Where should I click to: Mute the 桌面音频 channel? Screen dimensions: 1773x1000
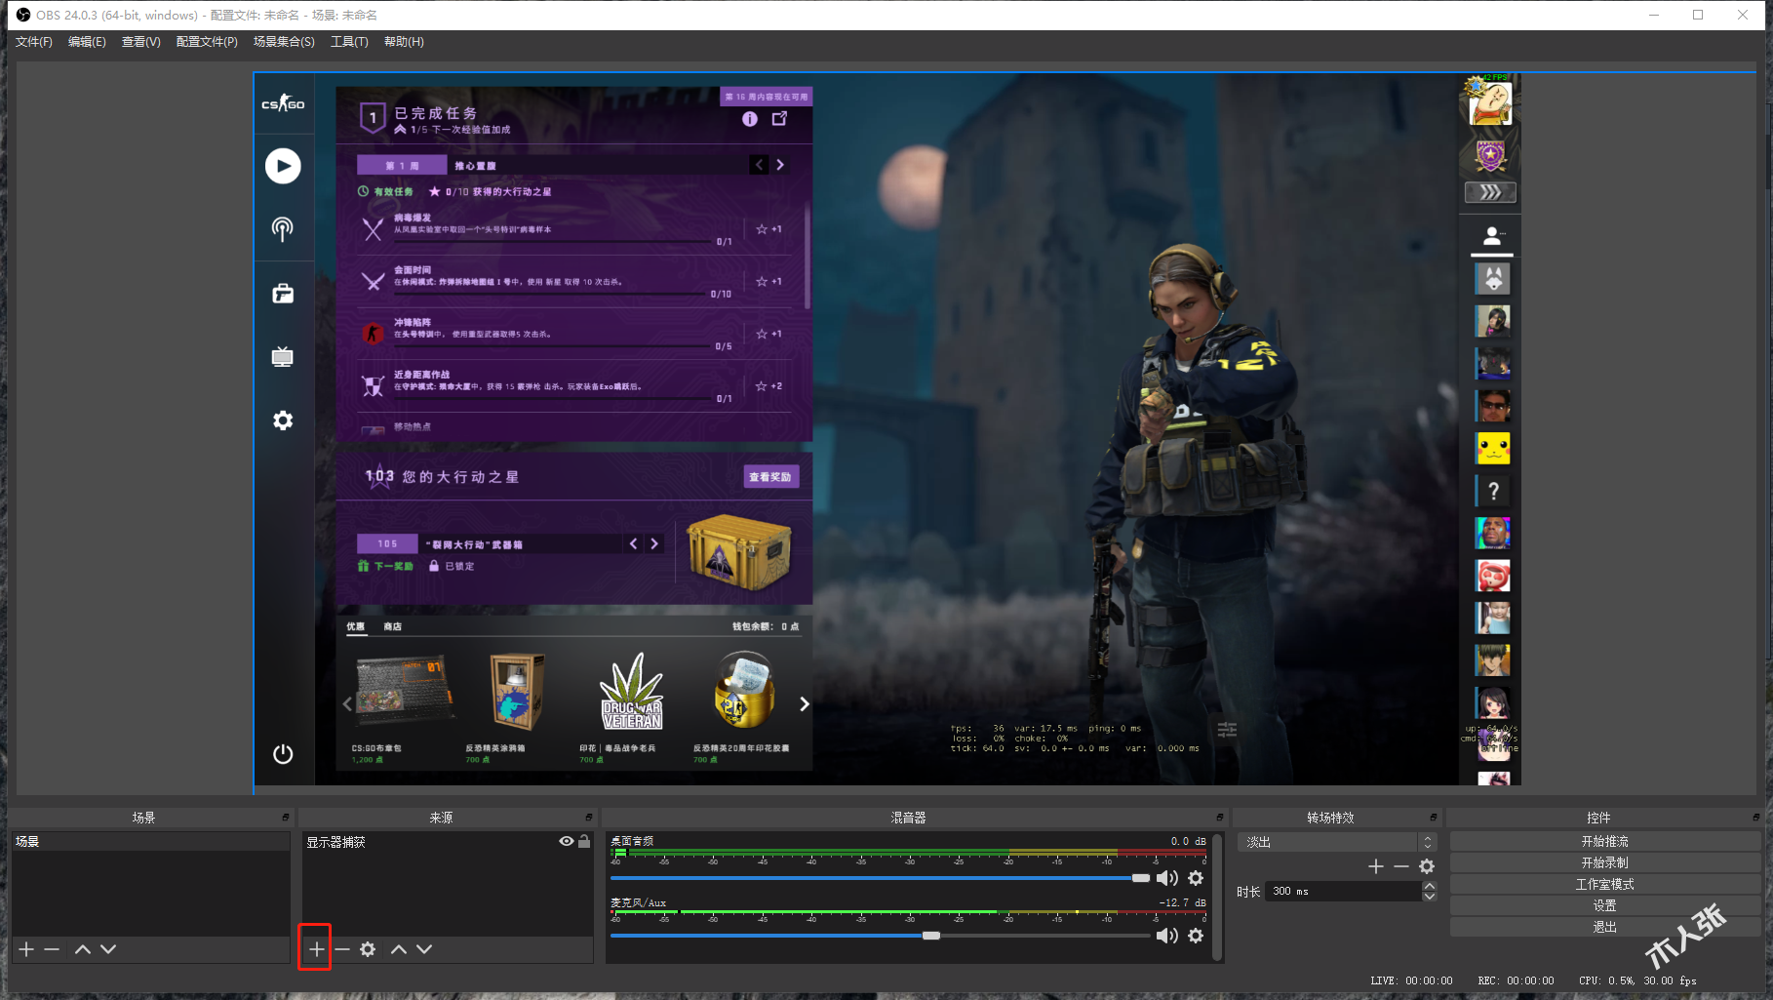[x=1166, y=878]
